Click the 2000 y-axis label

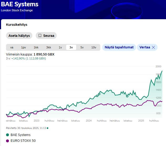[x=158, y=67]
